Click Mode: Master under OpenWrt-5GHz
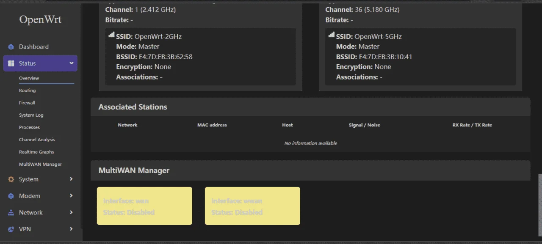 pyautogui.click(x=358, y=47)
